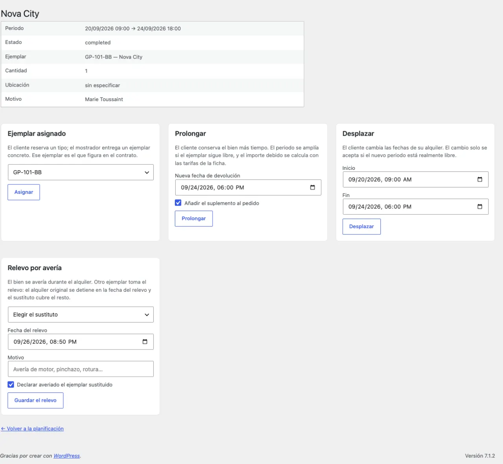Viewport: 503px width, 464px height.
Task: Save with Guardar el relevo button
Action: [35, 400]
